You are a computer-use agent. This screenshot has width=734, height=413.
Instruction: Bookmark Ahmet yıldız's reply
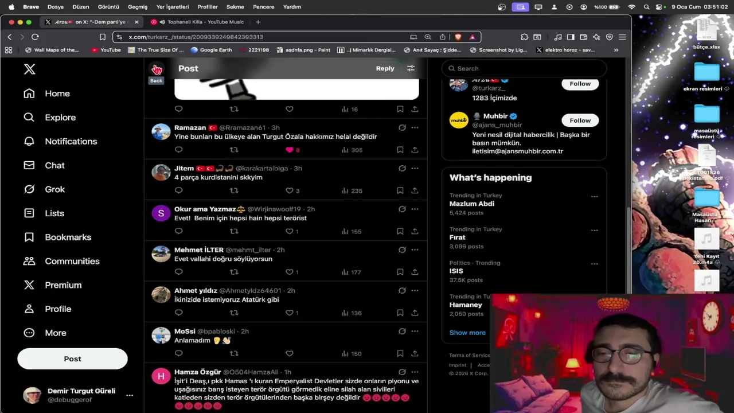400,313
